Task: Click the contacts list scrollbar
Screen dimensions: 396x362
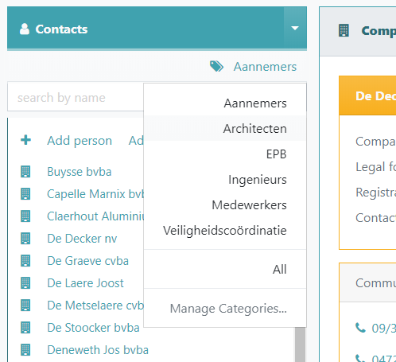Action: [300, 344]
